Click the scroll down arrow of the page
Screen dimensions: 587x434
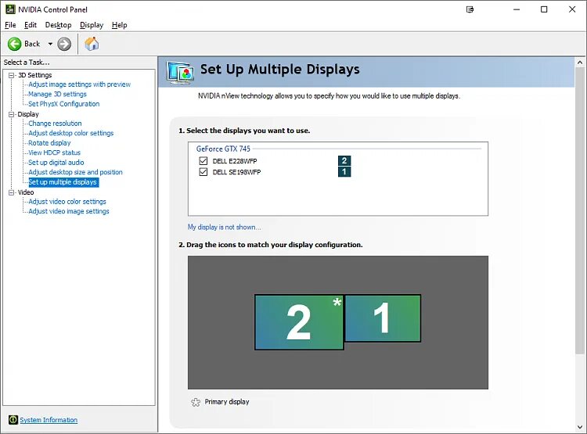(x=580, y=427)
